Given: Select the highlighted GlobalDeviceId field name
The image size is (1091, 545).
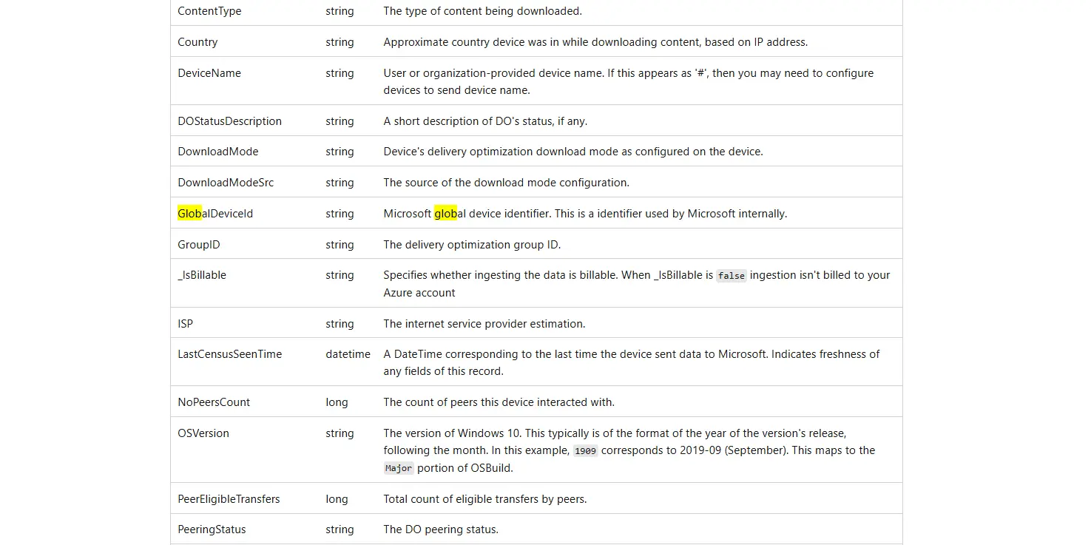Looking at the screenshot, I should (215, 214).
